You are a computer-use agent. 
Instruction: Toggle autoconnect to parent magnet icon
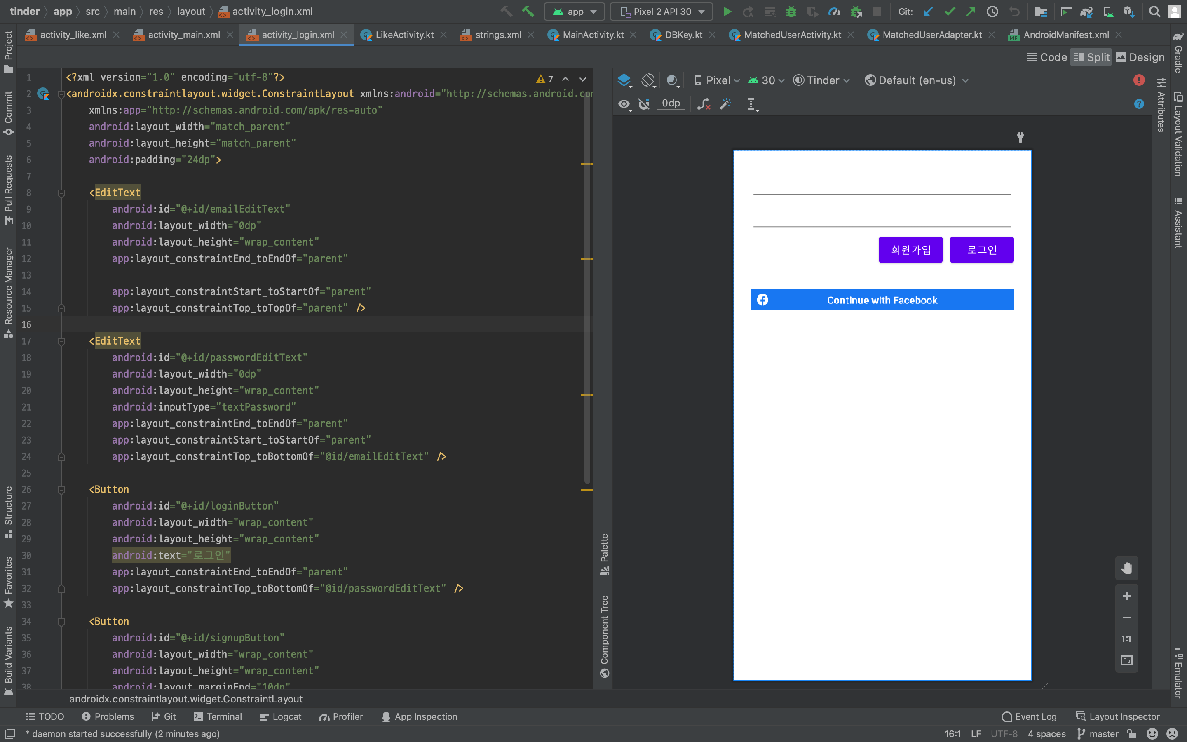tap(644, 104)
